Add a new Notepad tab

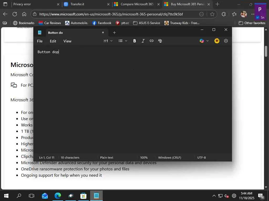(x=114, y=32)
